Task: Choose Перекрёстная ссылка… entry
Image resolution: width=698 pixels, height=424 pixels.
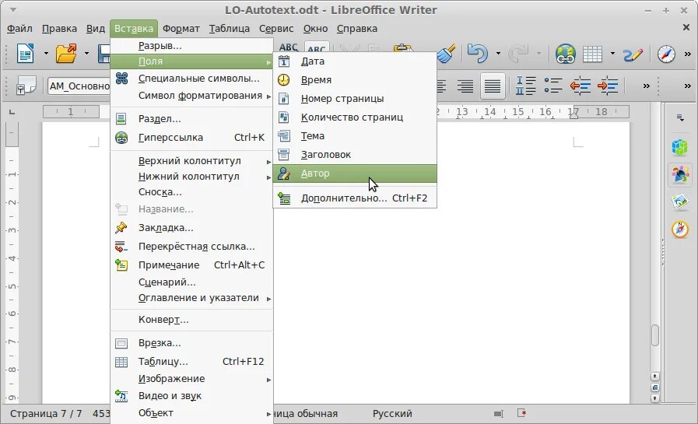Action: pyautogui.click(x=192, y=247)
